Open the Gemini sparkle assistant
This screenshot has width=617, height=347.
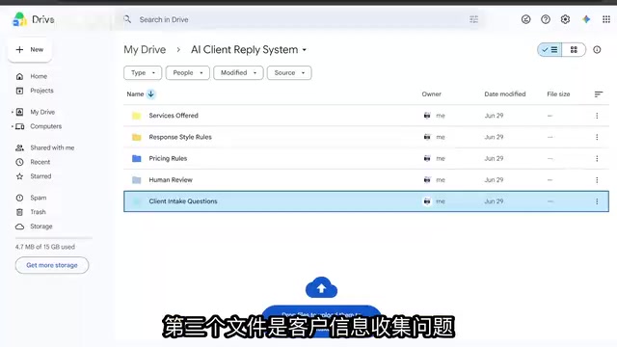coord(586,19)
